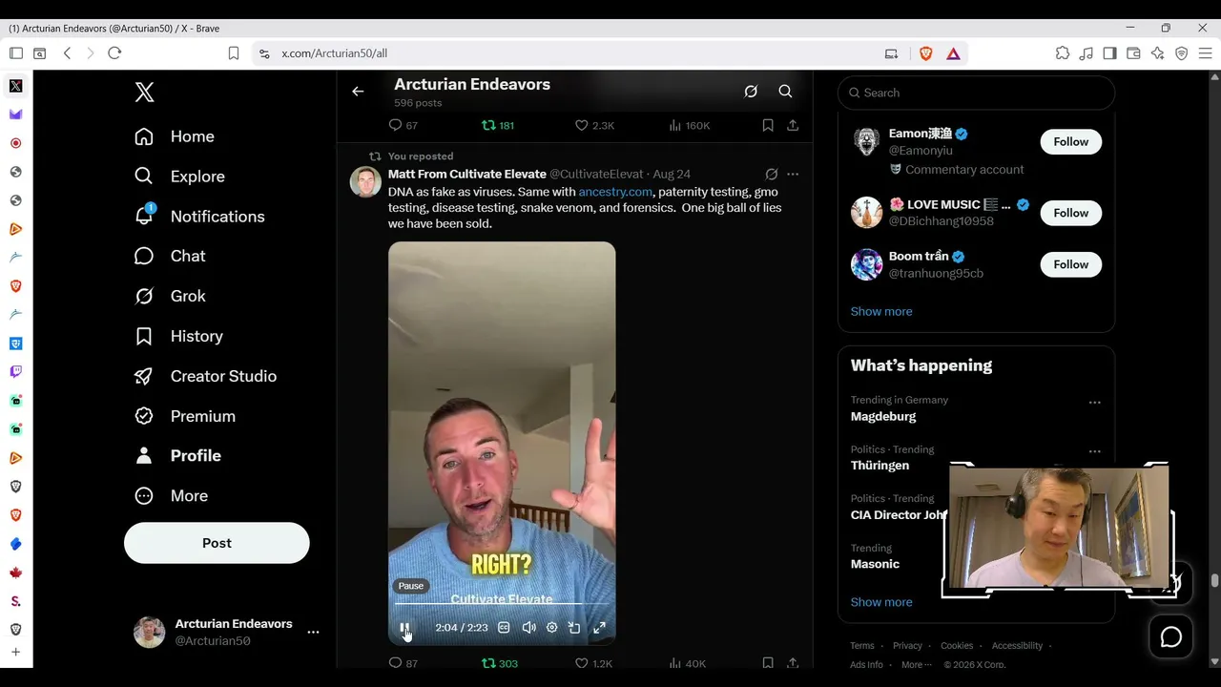The height and width of the screenshot is (687, 1221).
Task: View analytics showing 160K views
Action: 689,125
